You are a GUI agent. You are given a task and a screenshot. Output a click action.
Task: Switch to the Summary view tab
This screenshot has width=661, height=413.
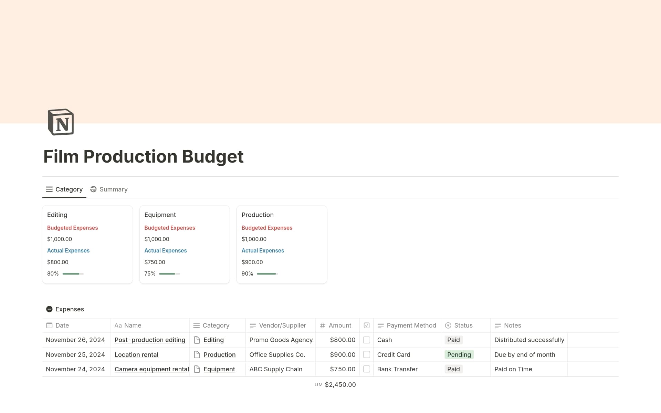(x=109, y=189)
